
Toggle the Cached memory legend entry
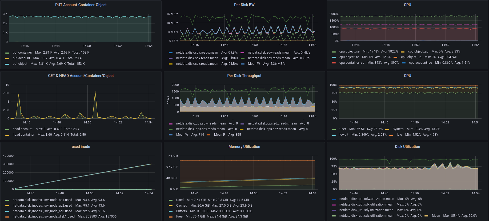182,206
